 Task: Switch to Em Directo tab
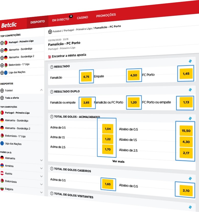(61, 20)
